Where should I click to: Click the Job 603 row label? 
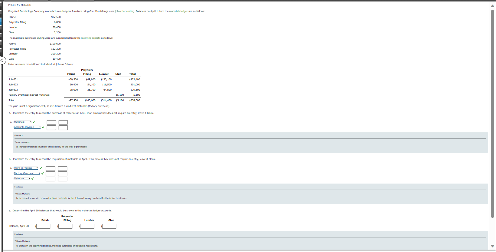pyautogui.click(x=13, y=90)
